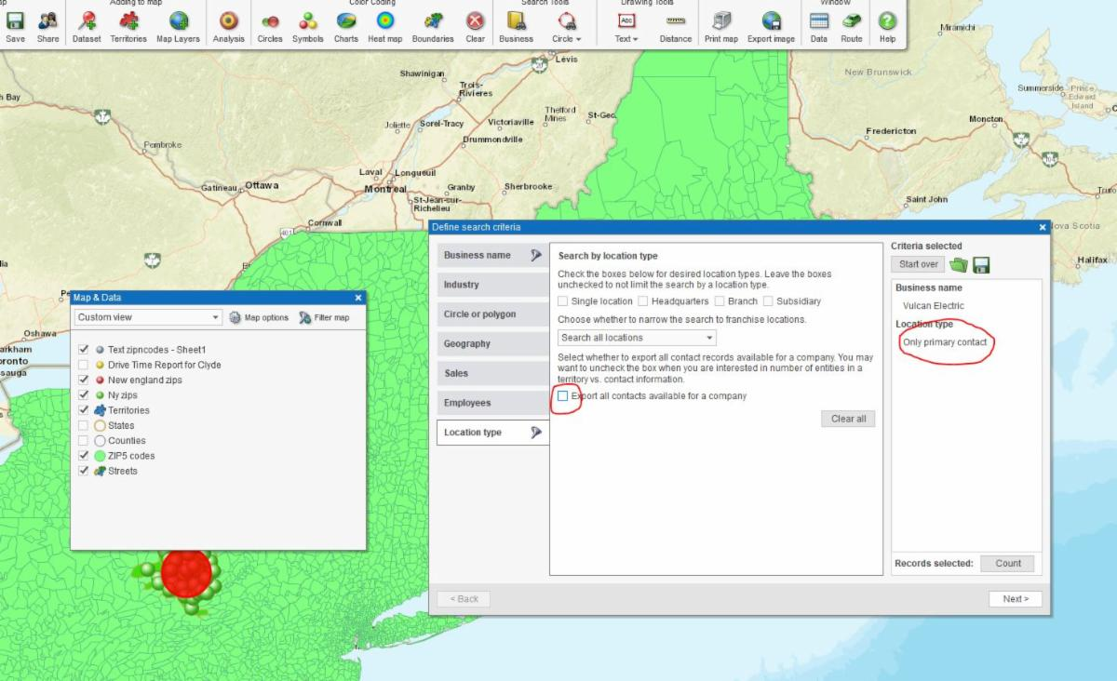This screenshot has height=681, width=1117.
Task: Open Map Layers from the toolbar
Action: tap(178, 26)
